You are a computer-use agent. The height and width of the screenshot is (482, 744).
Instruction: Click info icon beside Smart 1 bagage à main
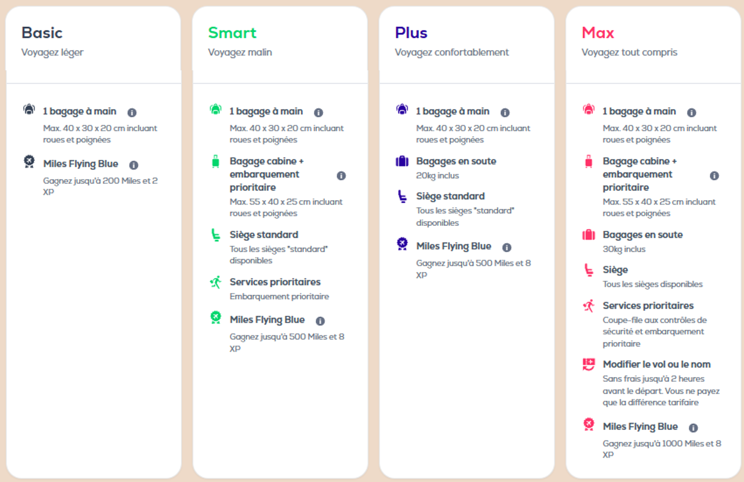tap(318, 112)
